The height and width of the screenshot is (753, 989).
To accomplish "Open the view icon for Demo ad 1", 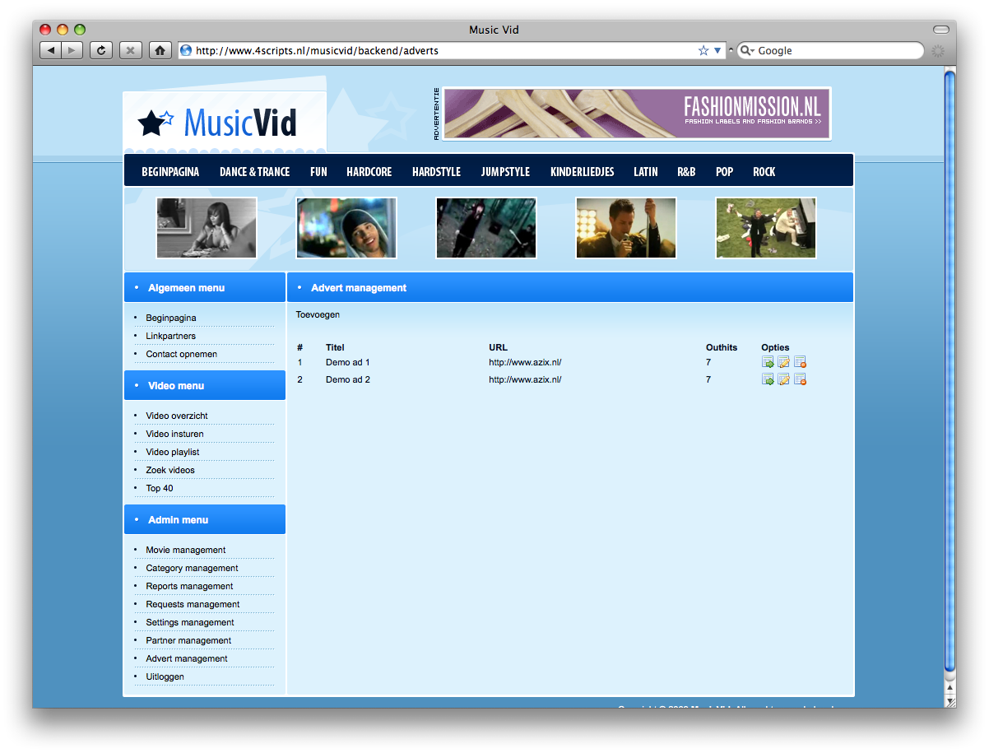I will 767,362.
